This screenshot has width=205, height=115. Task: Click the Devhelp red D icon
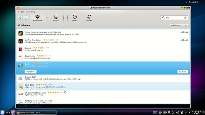coord(20,49)
